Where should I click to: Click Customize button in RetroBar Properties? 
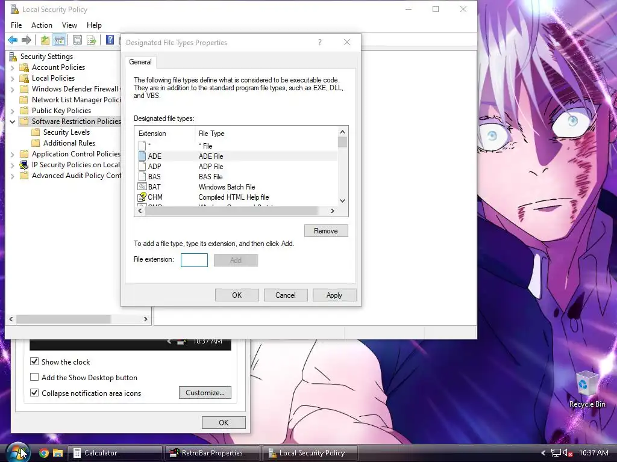[x=205, y=392]
